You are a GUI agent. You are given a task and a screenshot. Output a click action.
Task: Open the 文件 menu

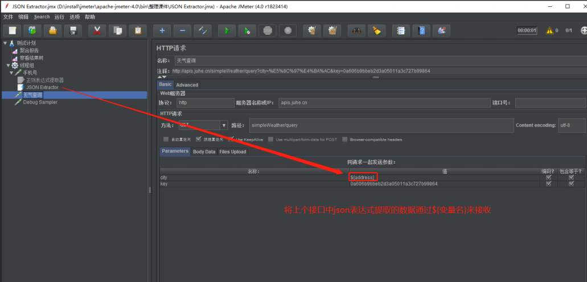(8, 17)
